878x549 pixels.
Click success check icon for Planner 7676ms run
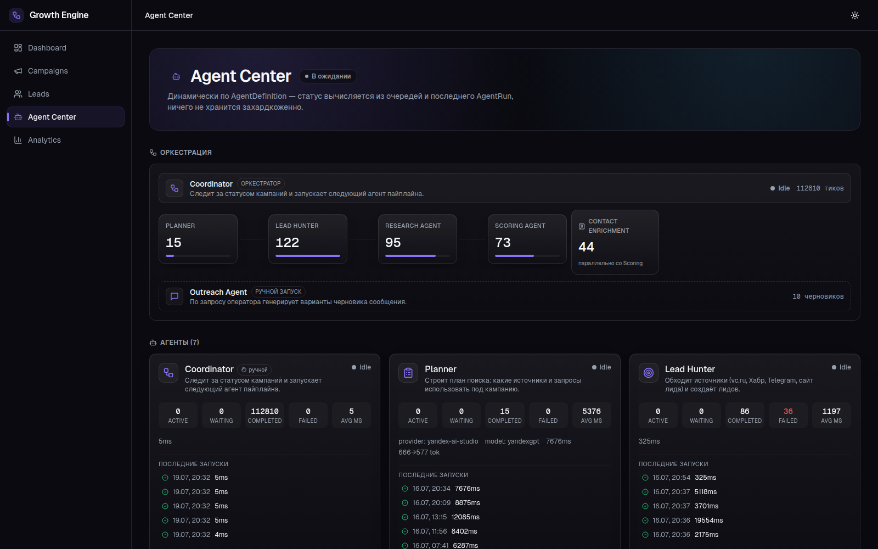(x=405, y=489)
